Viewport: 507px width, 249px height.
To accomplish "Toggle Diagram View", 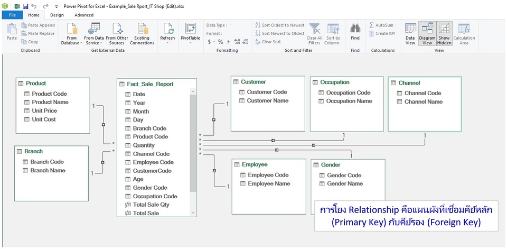I will pyautogui.click(x=427, y=34).
